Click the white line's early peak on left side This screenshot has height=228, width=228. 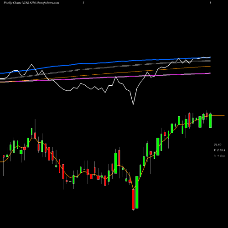(x=31, y=65)
